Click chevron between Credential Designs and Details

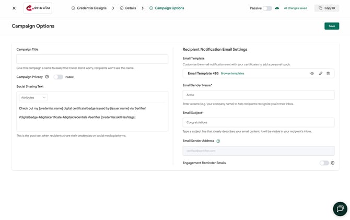click(113, 8)
